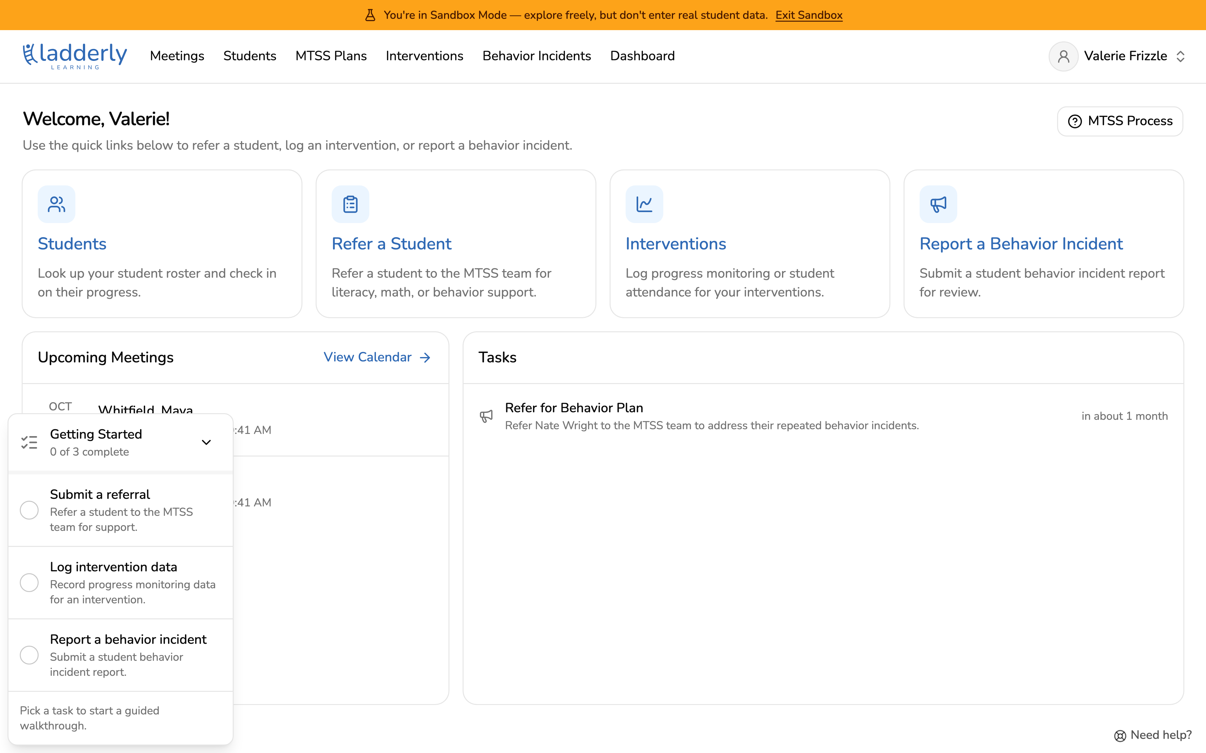Click the checklist icon in Getting Started

coord(30,442)
